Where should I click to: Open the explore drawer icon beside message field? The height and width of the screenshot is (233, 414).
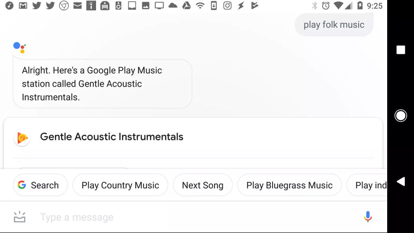pyautogui.click(x=19, y=217)
